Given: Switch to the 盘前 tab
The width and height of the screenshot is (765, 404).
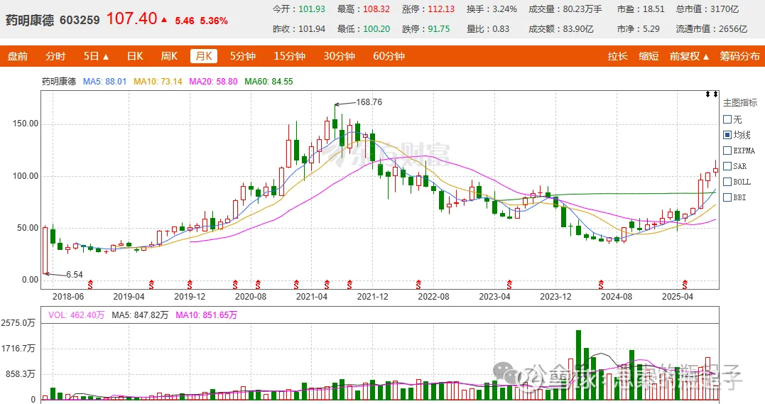Looking at the screenshot, I should (18, 56).
